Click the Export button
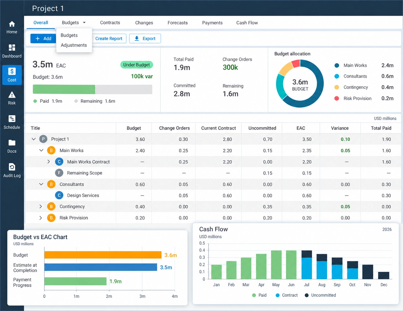Screen dimensions: 403x311 pyautogui.click(x=145, y=39)
